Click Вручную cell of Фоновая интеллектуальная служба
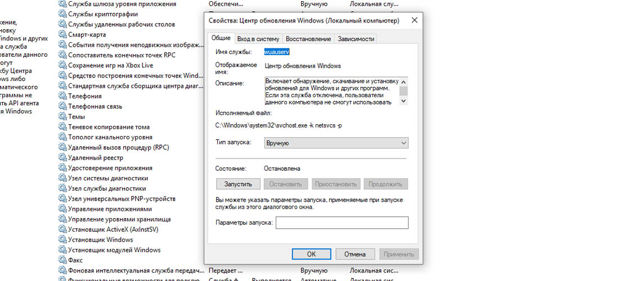Screen dimensions: 619x281 (314, 271)
